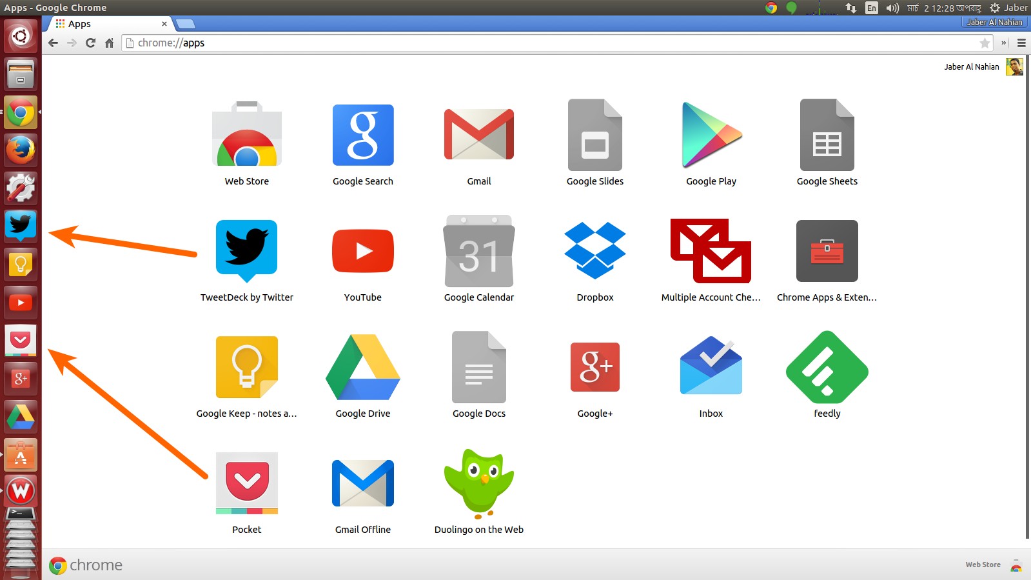Image resolution: width=1031 pixels, height=580 pixels.
Task: Click the Chrome indicator in top panel
Action: click(771, 8)
